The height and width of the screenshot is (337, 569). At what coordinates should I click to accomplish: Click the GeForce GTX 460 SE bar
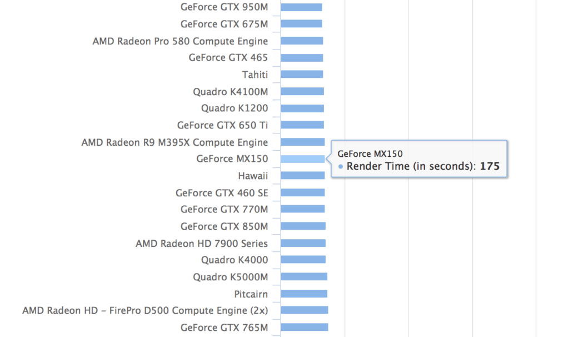click(303, 192)
